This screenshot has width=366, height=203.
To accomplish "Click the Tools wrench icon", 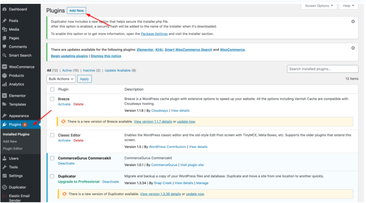I will (5, 167).
